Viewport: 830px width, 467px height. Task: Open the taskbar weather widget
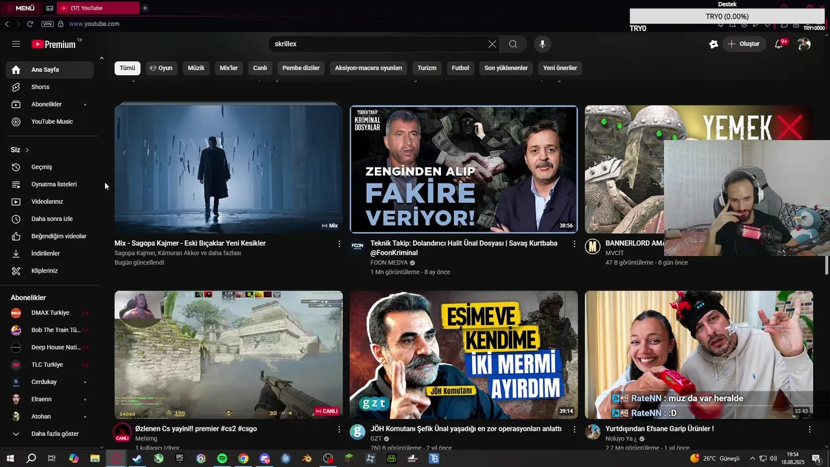(715, 459)
